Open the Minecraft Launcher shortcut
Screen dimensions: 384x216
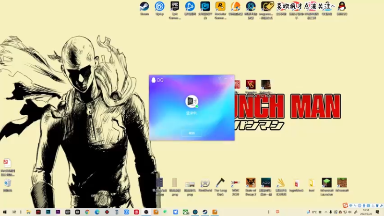(x=327, y=187)
